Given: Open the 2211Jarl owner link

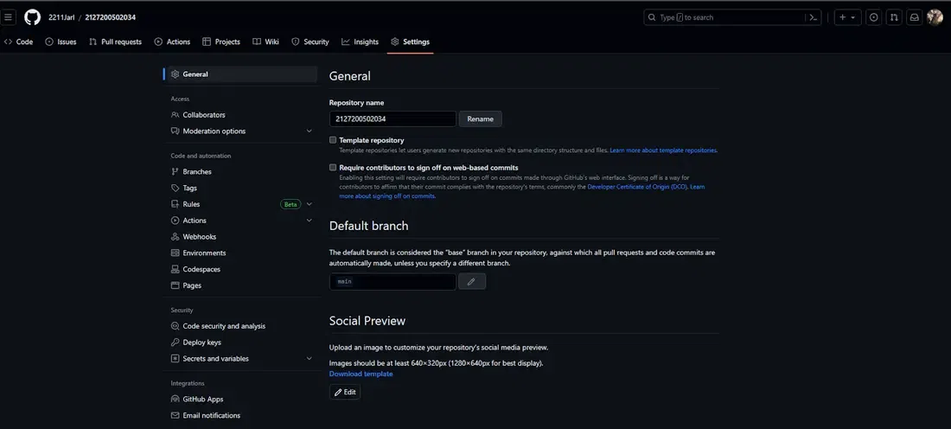Looking at the screenshot, I should pyautogui.click(x=62, y=17).
